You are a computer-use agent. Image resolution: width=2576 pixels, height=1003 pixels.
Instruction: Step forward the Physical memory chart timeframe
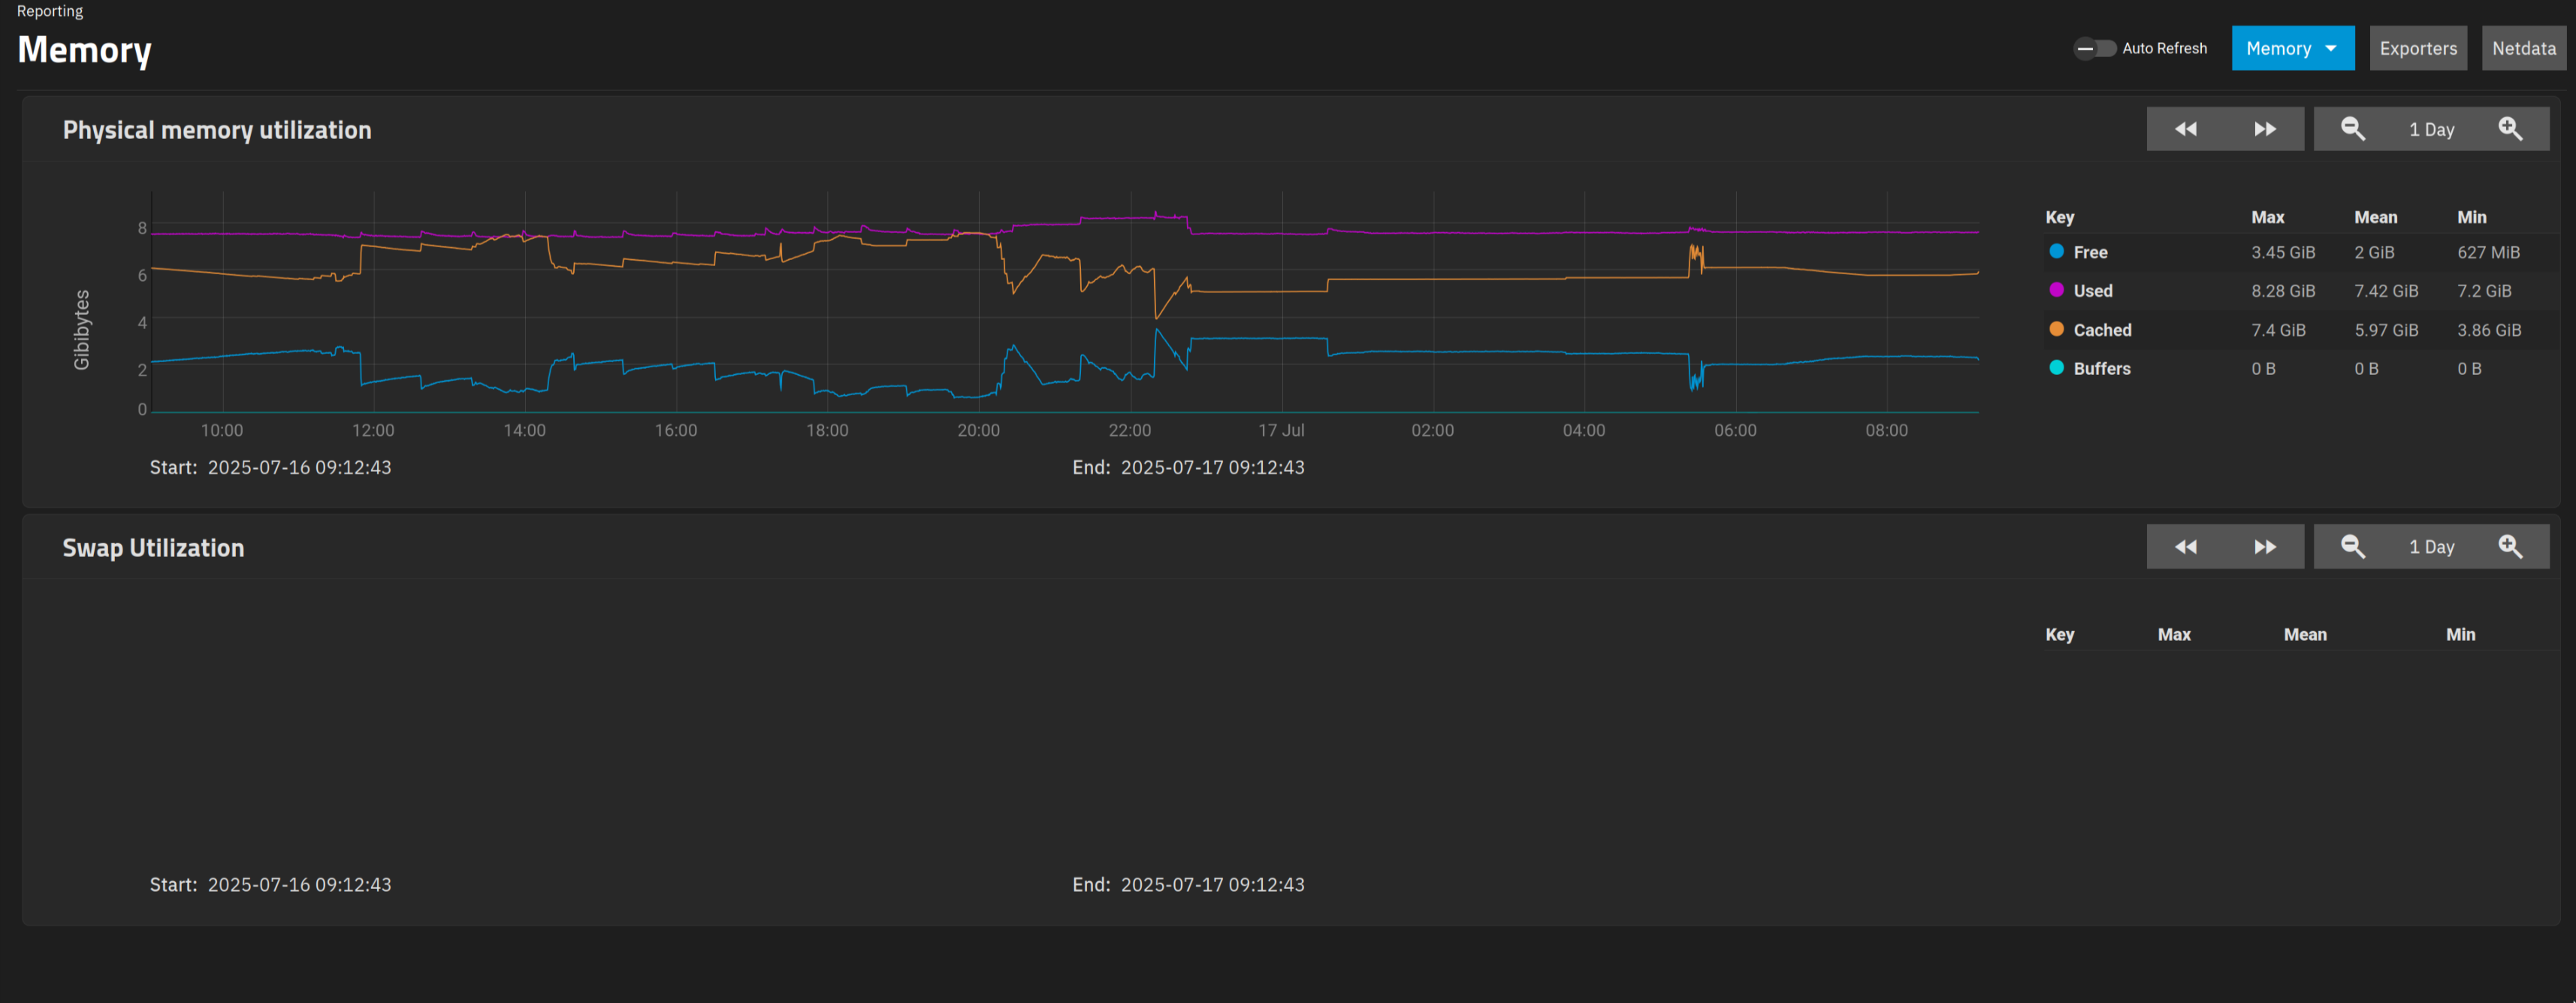click(x=2264, y=129)
